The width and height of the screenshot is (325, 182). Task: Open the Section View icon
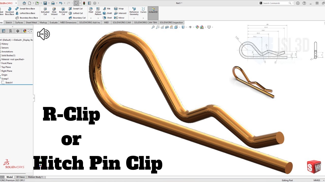click(x=167, y=27)
